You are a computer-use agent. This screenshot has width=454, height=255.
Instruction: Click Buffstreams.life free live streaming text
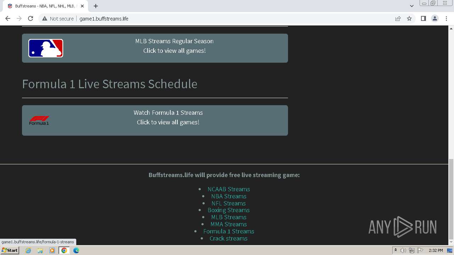(224, 175)
